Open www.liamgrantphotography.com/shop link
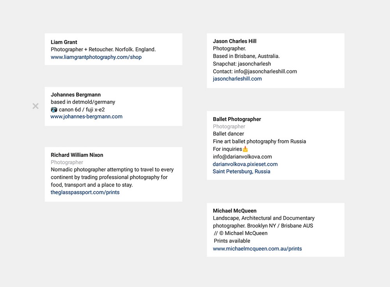Image resolution: width=390 pixels, height=287 pixels. point(96,57)
